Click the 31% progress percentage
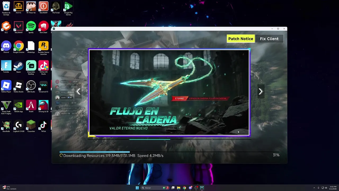Viewport: 339px width, 191px height. tap(276, 155)
